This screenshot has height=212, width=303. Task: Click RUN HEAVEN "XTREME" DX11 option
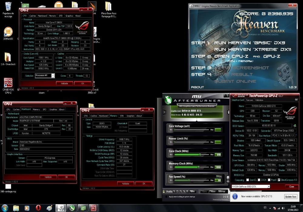point(253,49)
